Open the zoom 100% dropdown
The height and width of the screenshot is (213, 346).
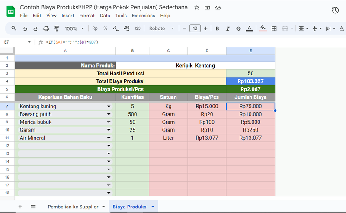click(x=74, y=28)
